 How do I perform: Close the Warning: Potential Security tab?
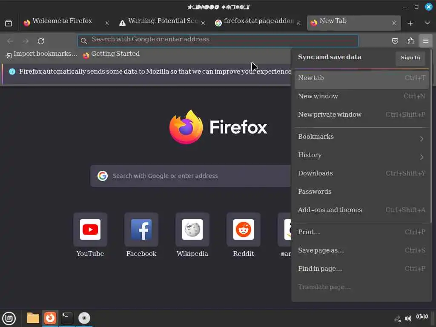[x=203, y=23]
